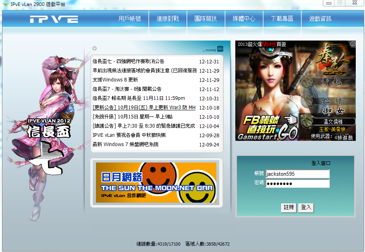Image resolution: width=365 pixels, height=252 pixels.
Task: Open news 信長盃七 - 四強網吧作賽取消公告
Action: click(128, 61)
